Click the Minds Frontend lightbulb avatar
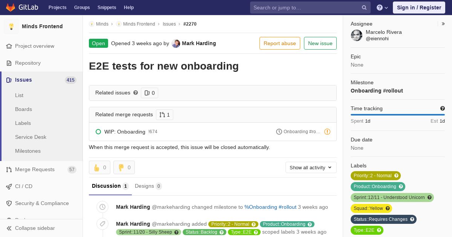Screen dimensions: 452x237 click(11, 26)
